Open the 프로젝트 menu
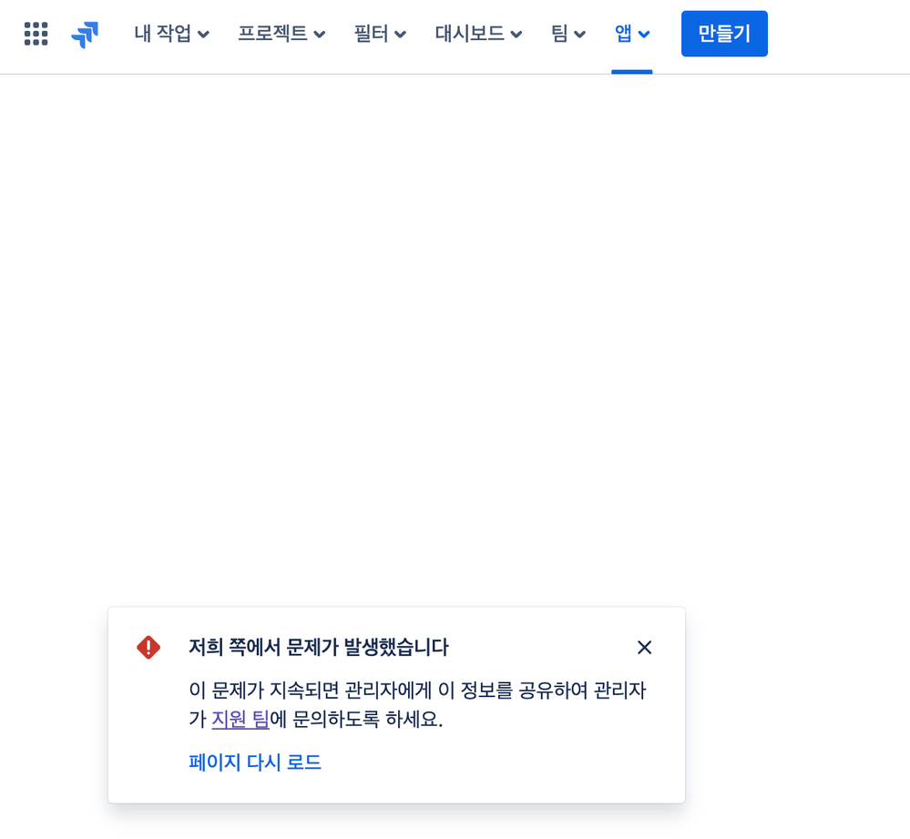Screen dimensions: 910x839 (x=273, y=33)
